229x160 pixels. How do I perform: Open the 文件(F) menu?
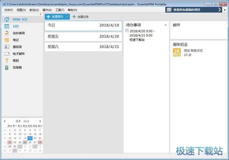pyautogui.click(x=9, y=10)
